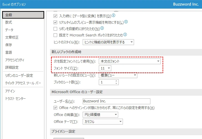
Task: Click the プライバシー設定 heading
Action: pyautogui.click(x=63, y=131)
